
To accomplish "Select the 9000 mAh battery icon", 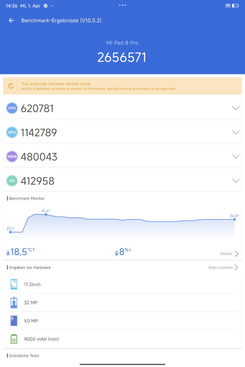I will (x=13, y=339).
